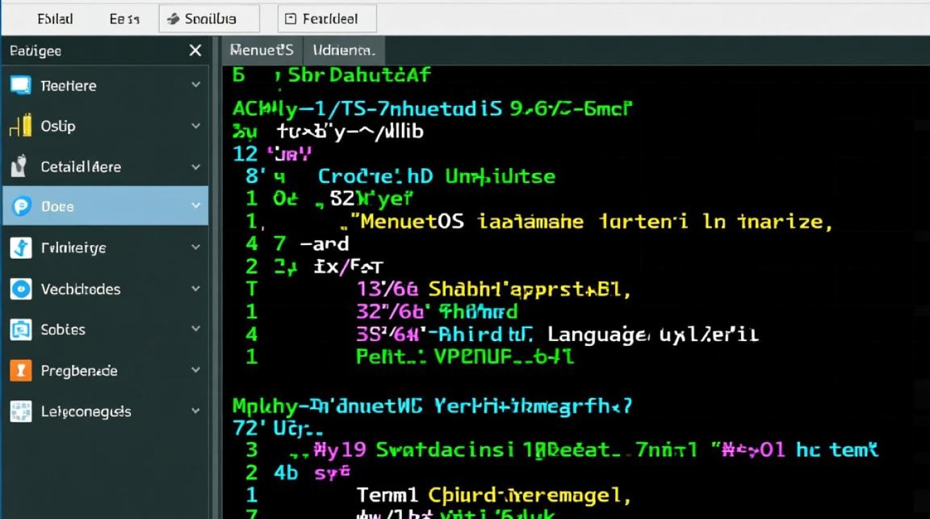Expand the Lehgconeguds chevron
Viewport: 930px width, 519px height.
(196, 411)
